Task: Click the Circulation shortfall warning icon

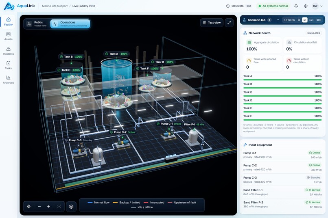Action: pos(289,43)
